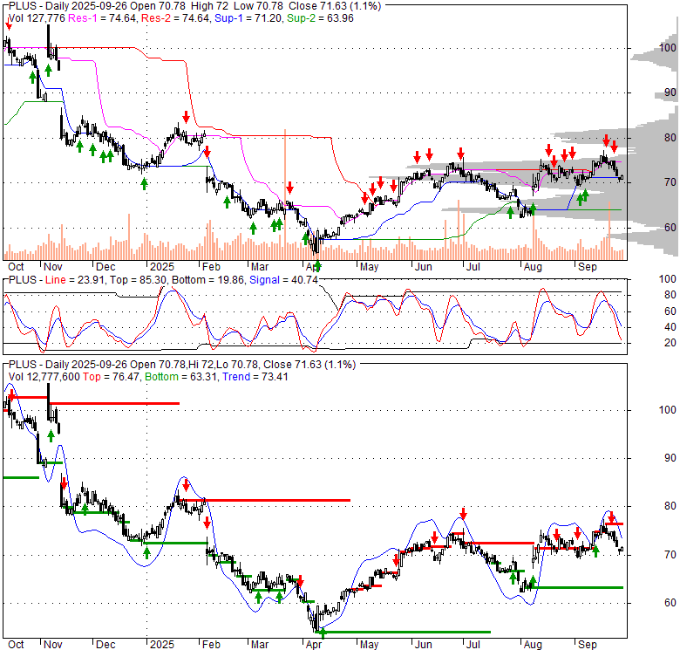
Task: Click the green buy arrow at the top chart's April low
Action: coord(318,265)
